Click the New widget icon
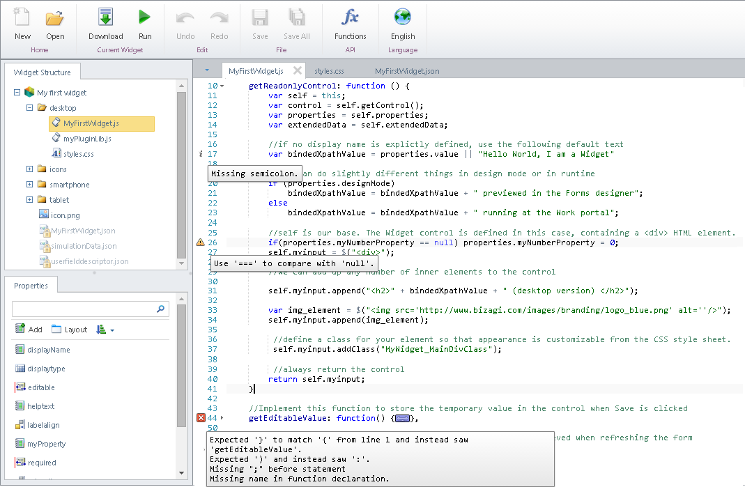This screenshot has height=487, width=745. point(22,17)
